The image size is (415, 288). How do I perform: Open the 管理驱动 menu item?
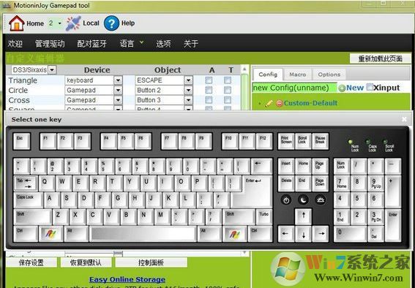point(50,44)
